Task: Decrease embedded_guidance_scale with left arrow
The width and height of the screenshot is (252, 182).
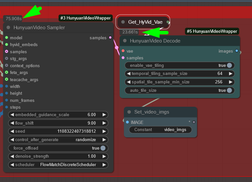Action: (x=12, y=115)
